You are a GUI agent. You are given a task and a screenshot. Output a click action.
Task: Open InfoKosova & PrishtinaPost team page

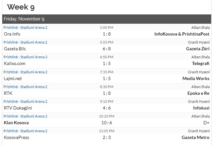(x=182, y=34)
